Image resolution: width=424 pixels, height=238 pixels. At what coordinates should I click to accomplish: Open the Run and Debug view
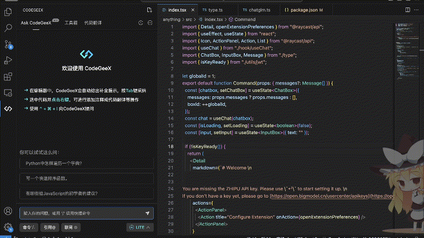point(8,60)
